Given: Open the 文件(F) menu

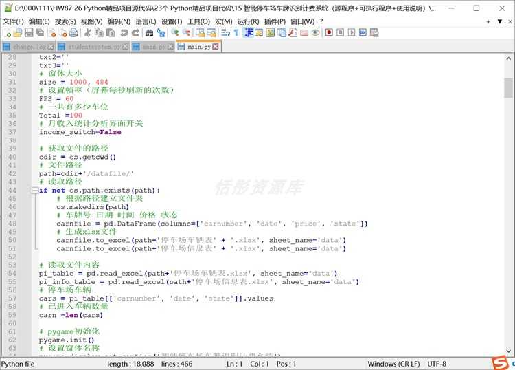Looking at the screenshot, I should 14,21.
